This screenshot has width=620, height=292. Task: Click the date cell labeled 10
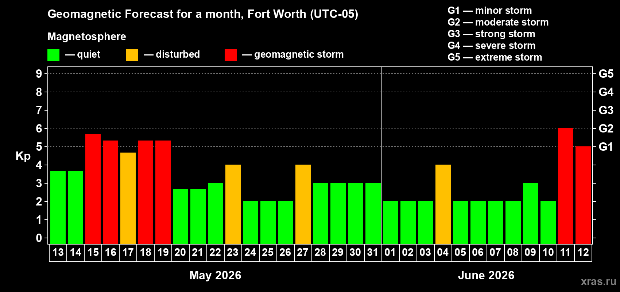pos(548,253)
